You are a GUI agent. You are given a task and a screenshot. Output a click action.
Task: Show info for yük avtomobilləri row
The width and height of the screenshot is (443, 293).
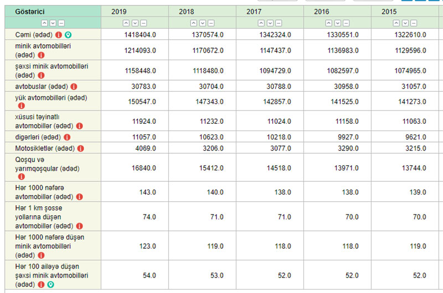(x=22, y=106)
